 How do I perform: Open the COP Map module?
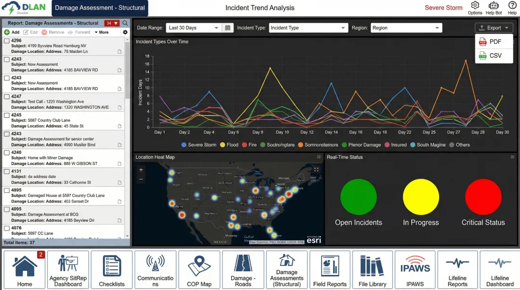199,270
